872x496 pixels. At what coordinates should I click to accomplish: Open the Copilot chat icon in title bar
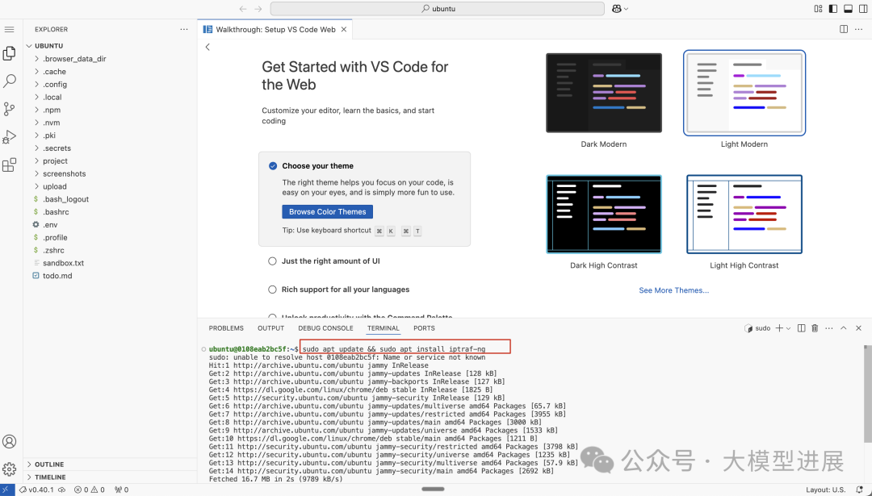click(616, 9)
